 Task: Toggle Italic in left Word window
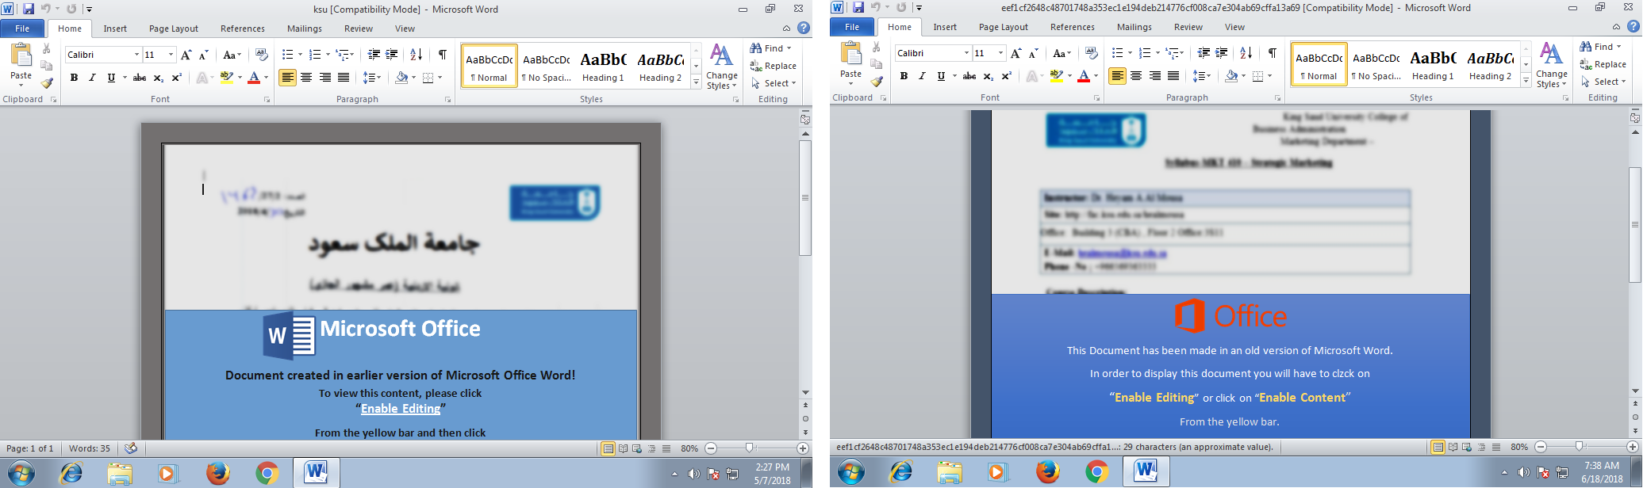point(92,78)
